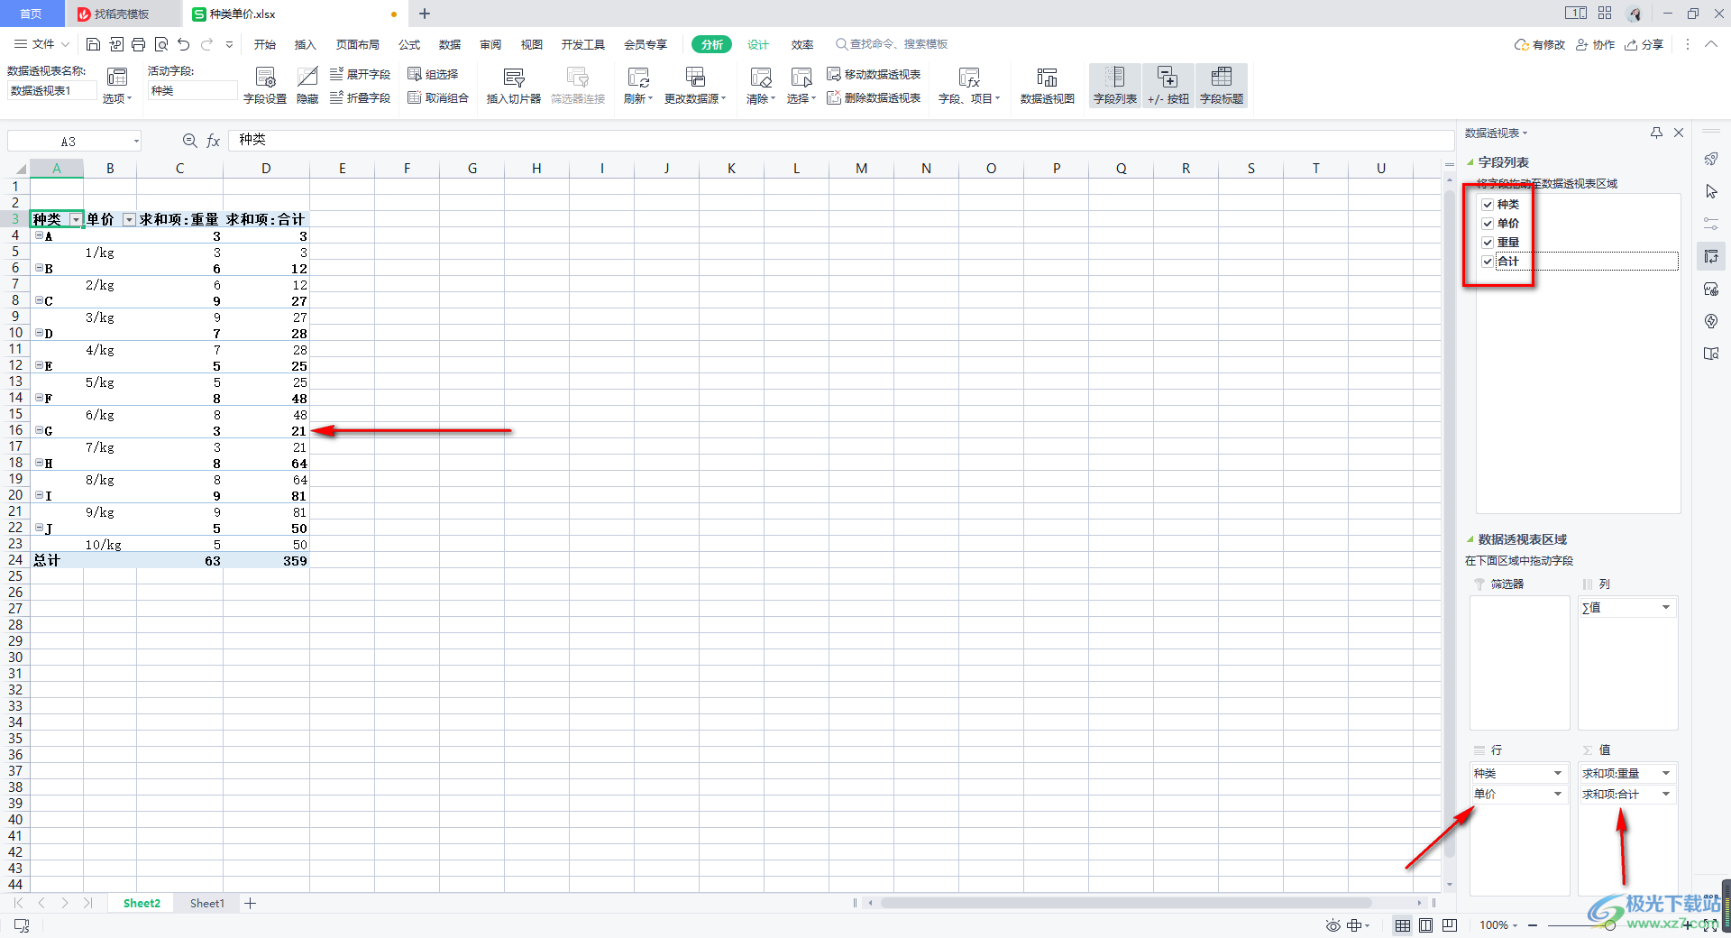
Task: Open the 开始 ribbon tab
Action: [265, 44]
